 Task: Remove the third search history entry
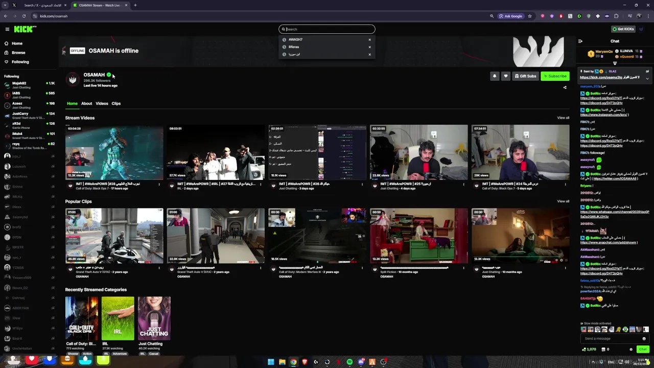click(369, 54)
